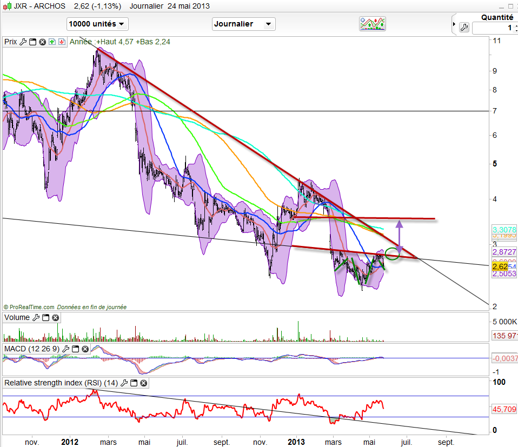Remove the MACD indicator panel
The image size is (518, 447).
click(x=85, y=349)
